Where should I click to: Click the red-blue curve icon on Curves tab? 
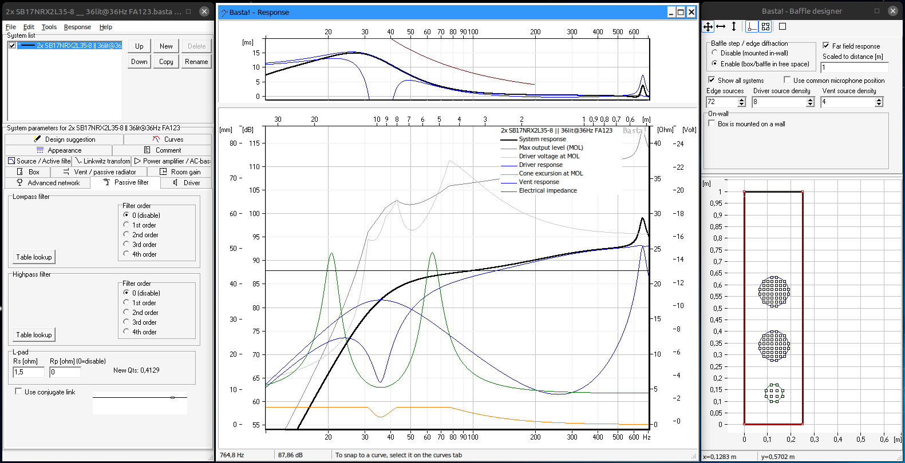[x=156, y=139]
